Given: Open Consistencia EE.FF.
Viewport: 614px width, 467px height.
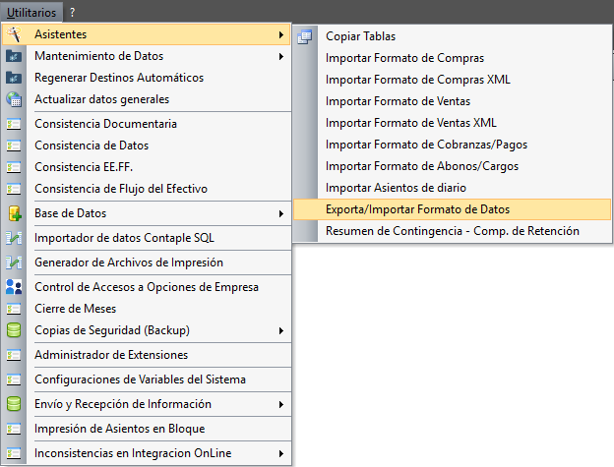Looking at the screenshot, I should coord(147,167).
